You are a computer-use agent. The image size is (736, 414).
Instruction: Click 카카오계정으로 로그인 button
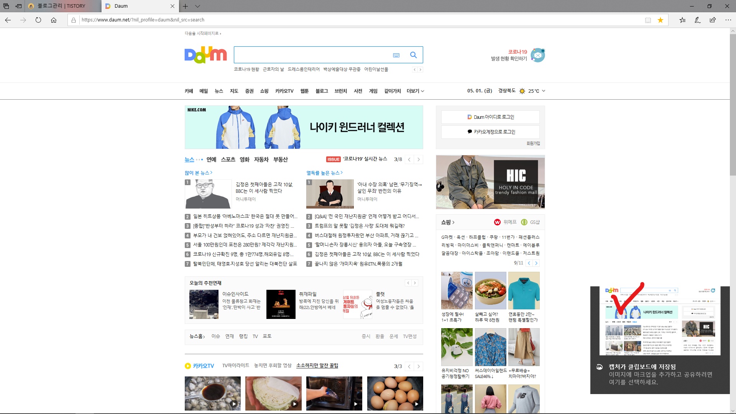pos(490,131)
